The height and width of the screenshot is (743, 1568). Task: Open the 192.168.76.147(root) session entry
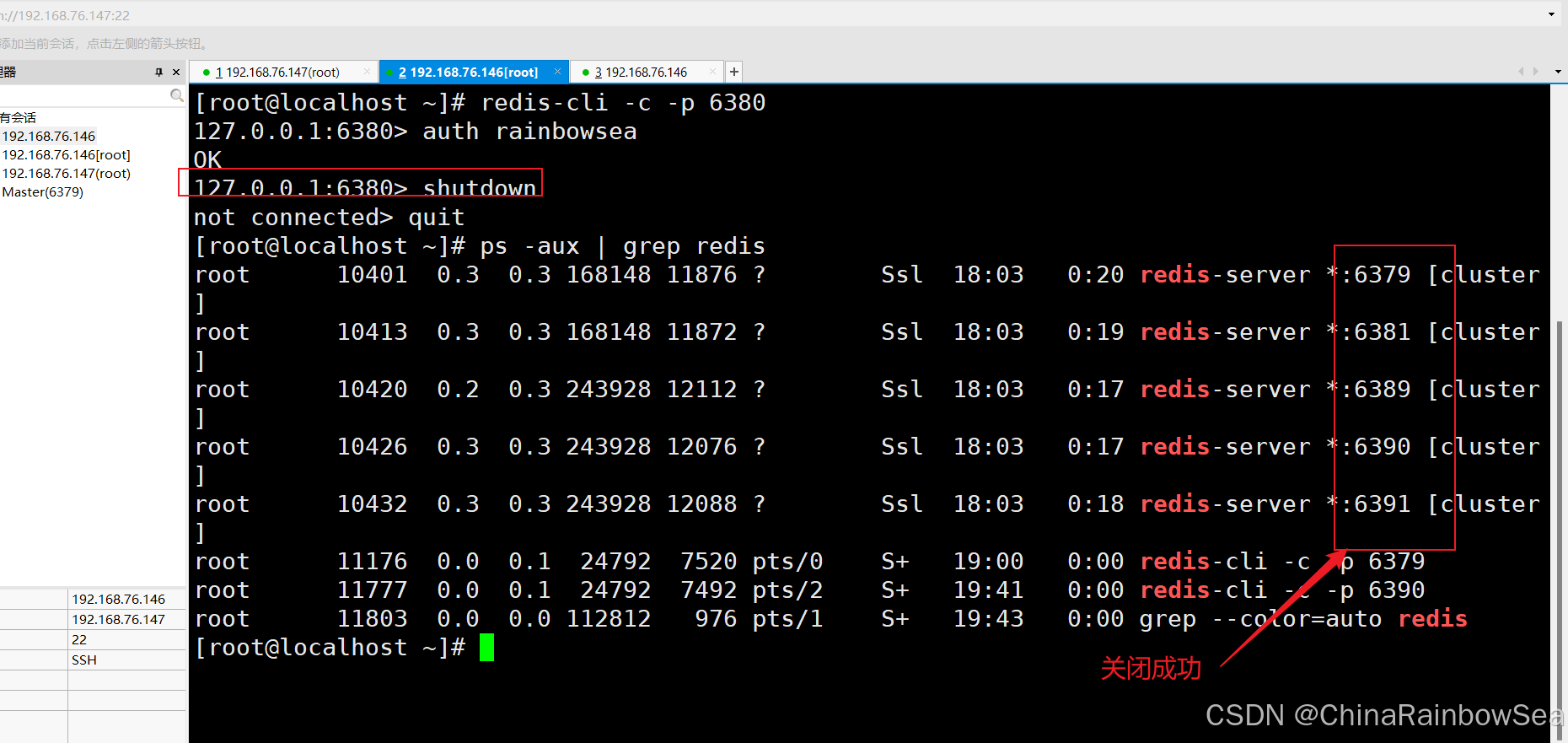click(x=67, y=173)
